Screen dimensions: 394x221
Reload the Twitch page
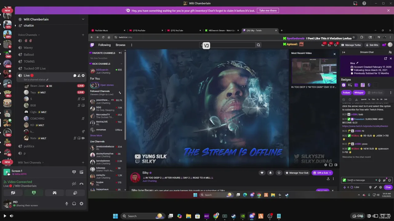pos(103,37)
